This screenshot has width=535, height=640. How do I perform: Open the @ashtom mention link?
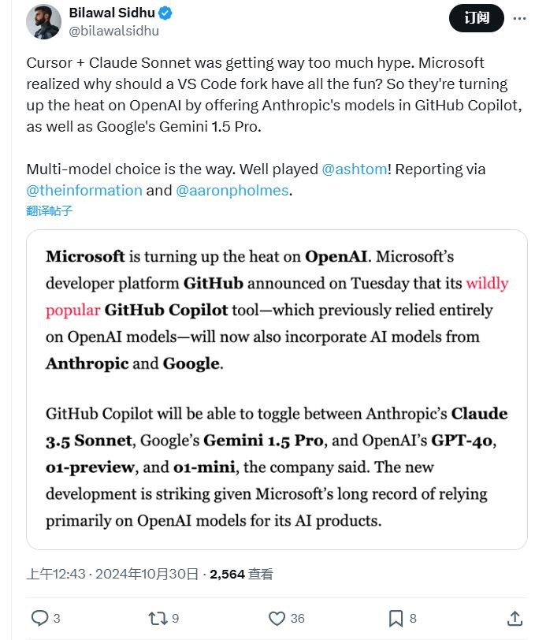(354, 169)
